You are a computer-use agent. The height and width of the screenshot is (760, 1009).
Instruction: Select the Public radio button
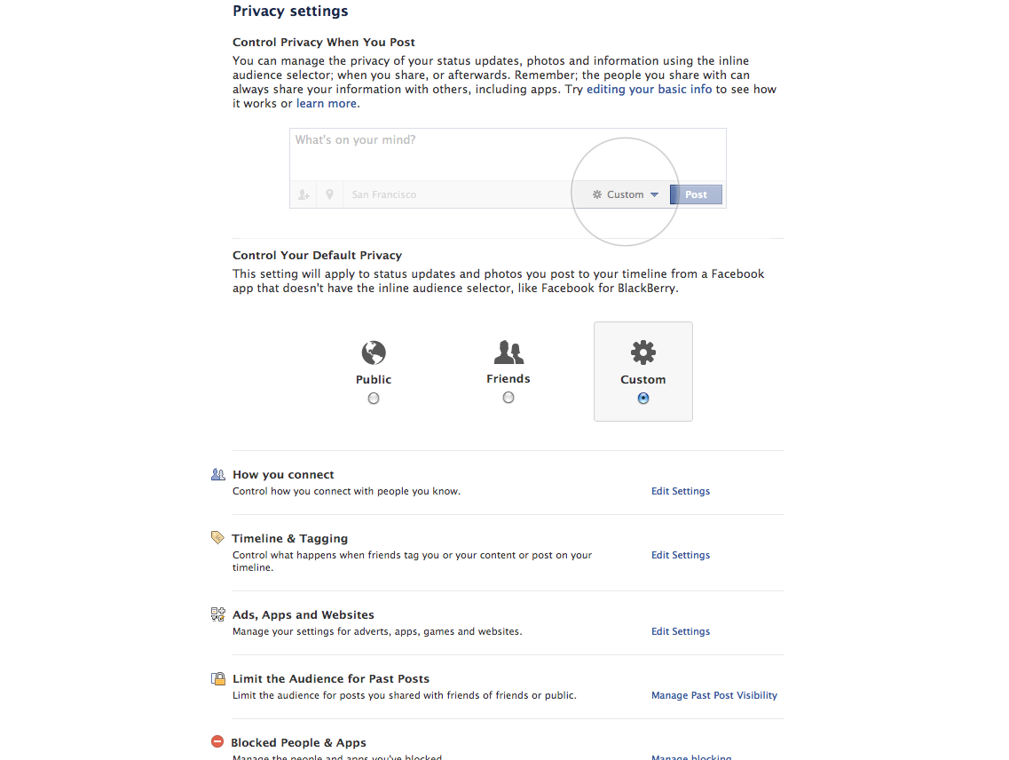[374, 399]
